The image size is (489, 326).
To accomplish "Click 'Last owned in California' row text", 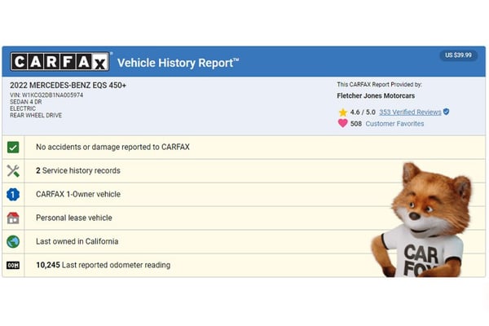I will 77,241.
